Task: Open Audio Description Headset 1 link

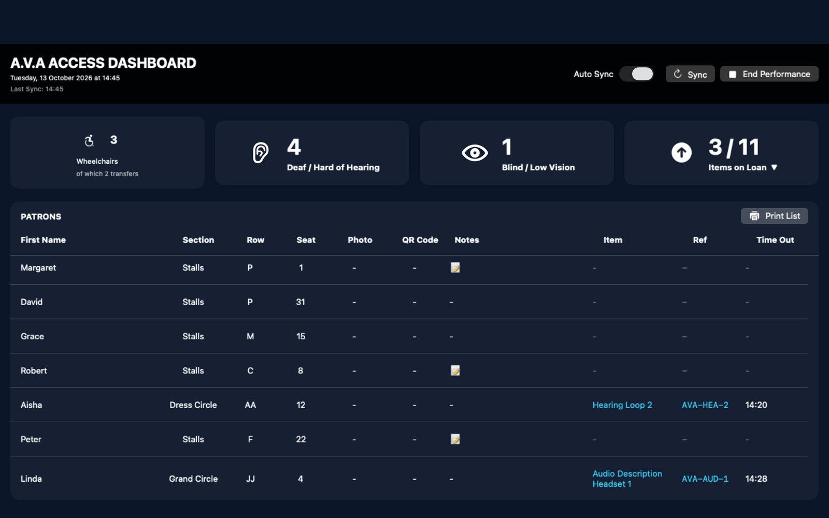Action: 627,479
